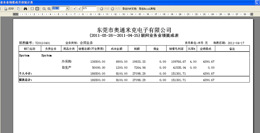Click the 制表日期 2011-04-17 text
Screen dimensions: 260x133
(229, 43)
